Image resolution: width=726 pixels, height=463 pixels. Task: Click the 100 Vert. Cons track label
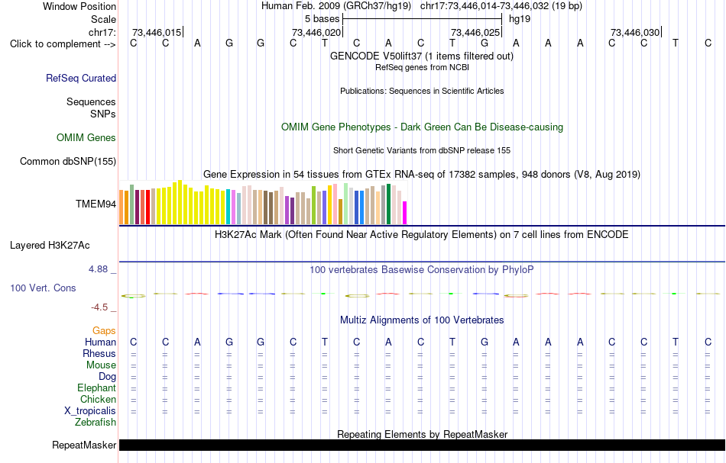pyautogui.click(x=43, y=288)
